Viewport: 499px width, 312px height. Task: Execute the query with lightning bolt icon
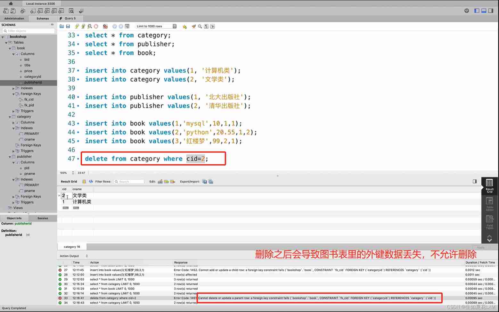[77, 26]
